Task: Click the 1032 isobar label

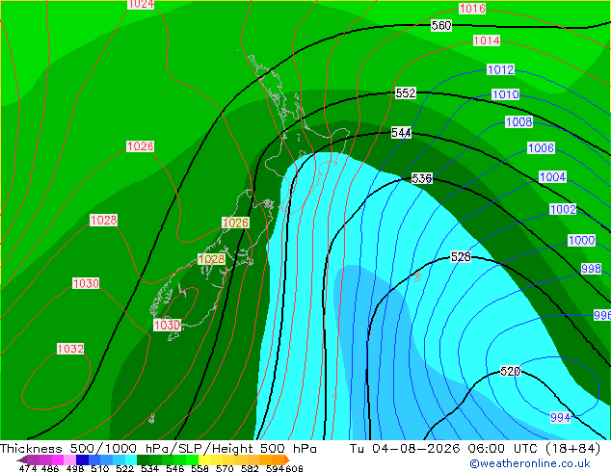Action: click(x=70, y=349)
